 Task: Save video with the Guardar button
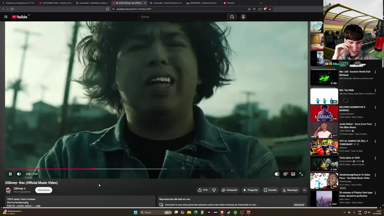click(270, 190)
